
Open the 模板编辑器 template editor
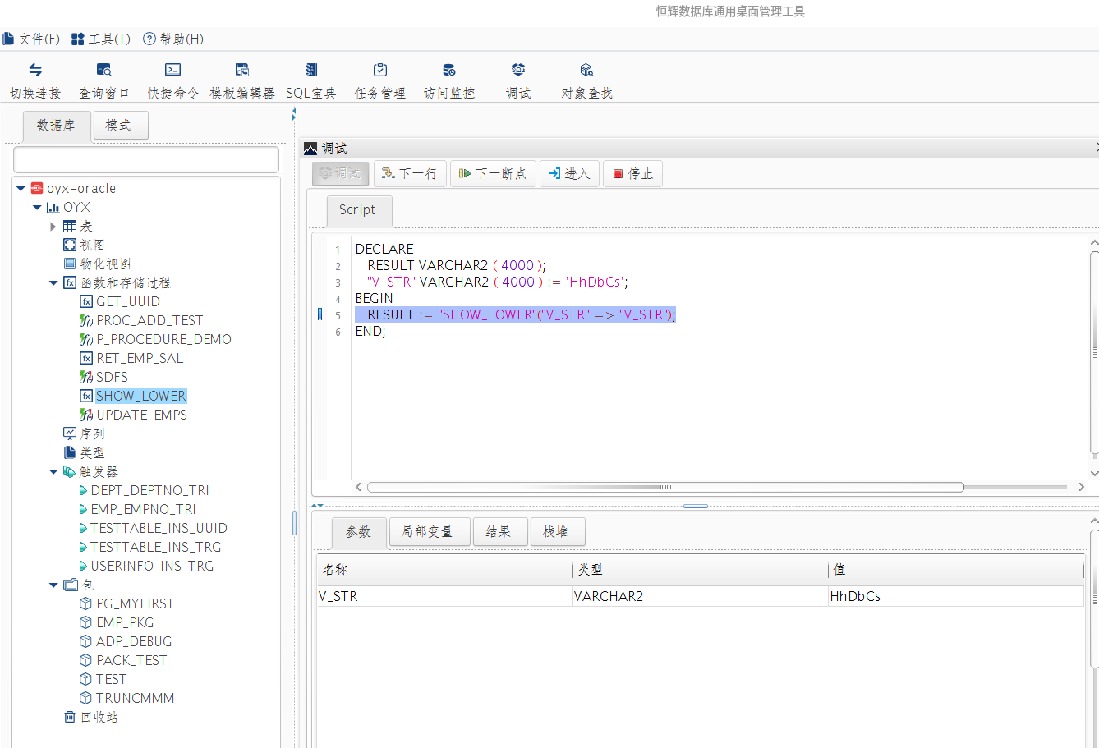[242, 70]
